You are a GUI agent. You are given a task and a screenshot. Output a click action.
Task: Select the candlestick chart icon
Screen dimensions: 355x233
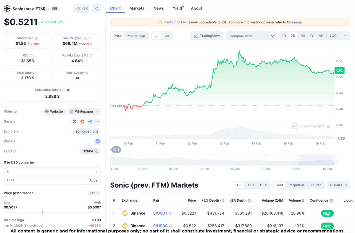tap(167, 36)
